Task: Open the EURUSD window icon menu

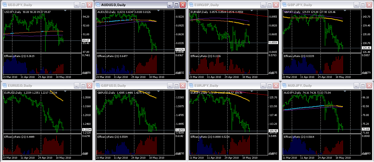Action: pos(4,86)
